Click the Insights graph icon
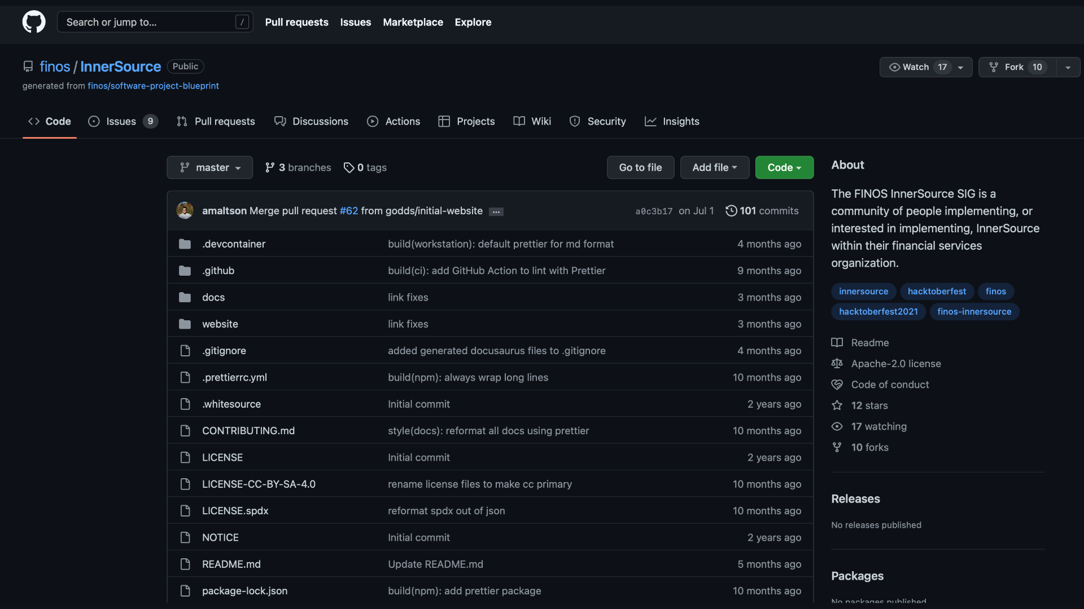The image size is (1084, 609). point(650,121)
